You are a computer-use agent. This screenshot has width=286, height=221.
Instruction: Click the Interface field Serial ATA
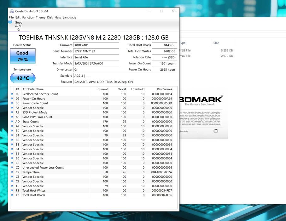96,57
